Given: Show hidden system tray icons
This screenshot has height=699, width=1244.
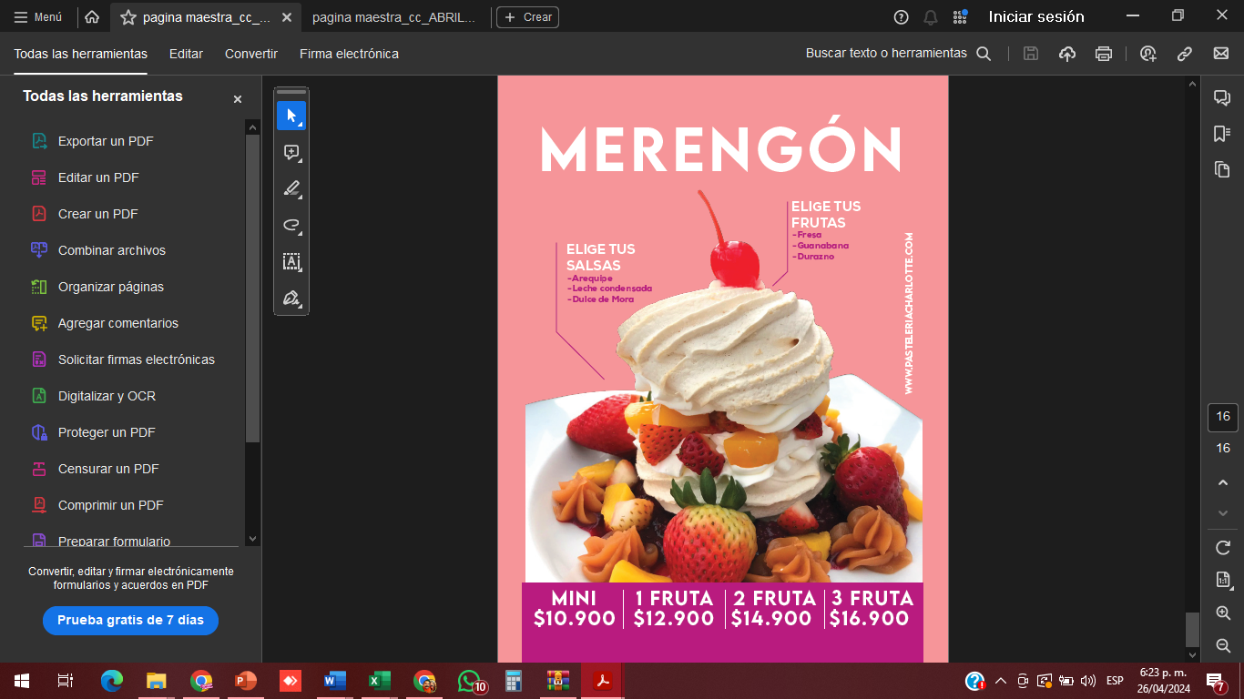Looking at the screenshot, I should (1000, 681).
